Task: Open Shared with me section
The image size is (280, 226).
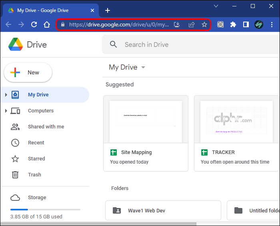Action: click(x=46, y=127)
